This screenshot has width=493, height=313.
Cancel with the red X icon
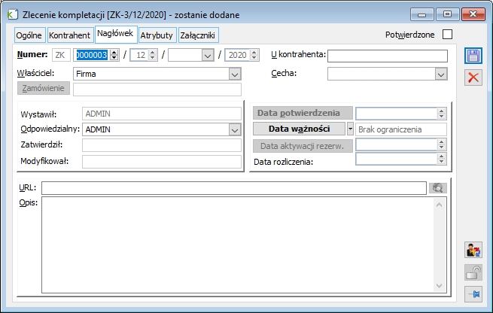tap(473, 77)
